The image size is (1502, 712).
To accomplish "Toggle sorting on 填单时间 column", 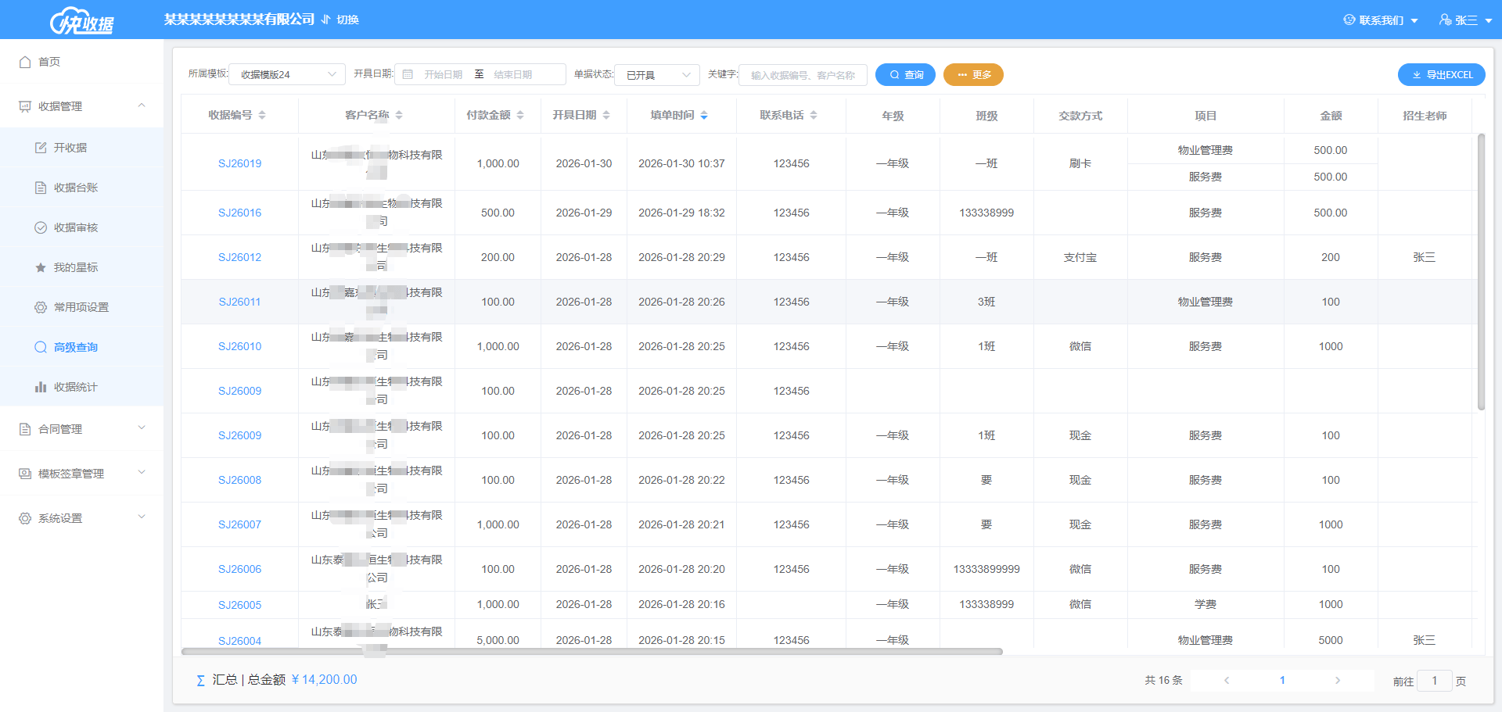I will [704, 115].
